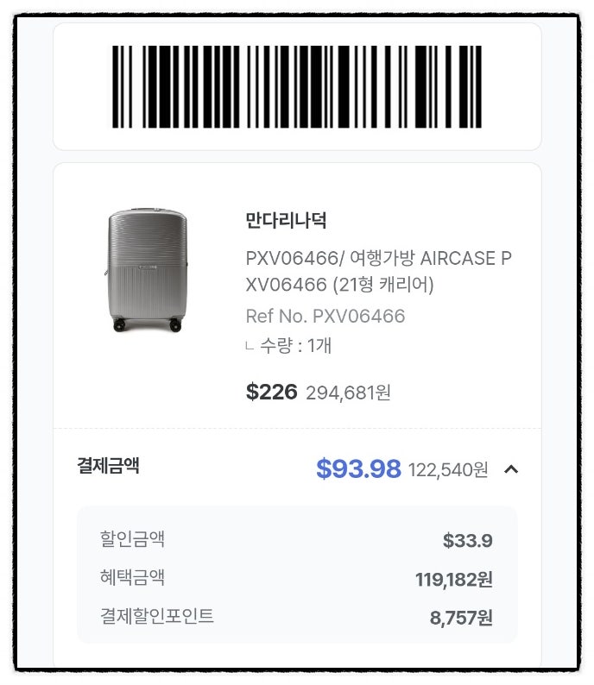Click the 8,757원 points value
The height and width of the screenshot is (685, 594).
tap(461, 618)
